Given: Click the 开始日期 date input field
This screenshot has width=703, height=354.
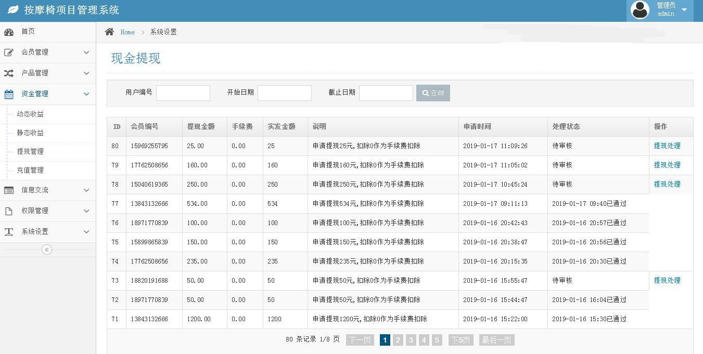Looking at the screenshot, I should (x=285, y=93).
